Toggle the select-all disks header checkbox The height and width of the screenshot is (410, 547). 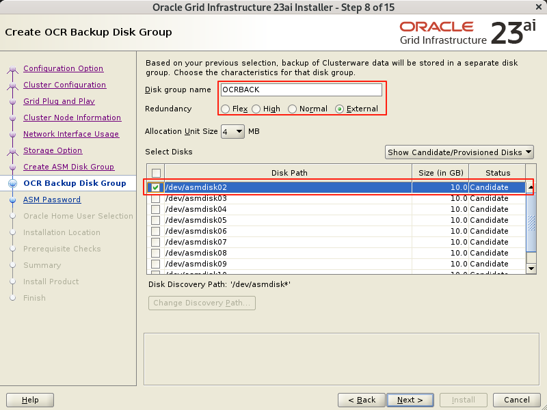click(x=156, y=173)
